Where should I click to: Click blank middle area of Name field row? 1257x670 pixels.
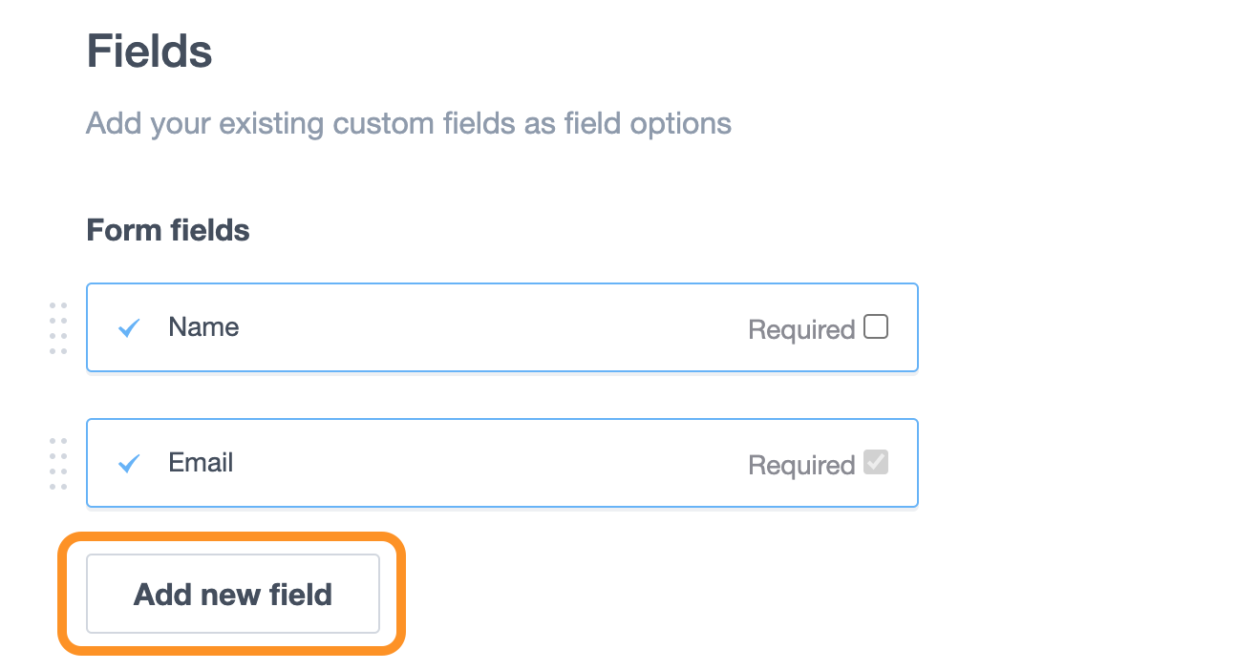pyautogui.click(x=478, y=327)
